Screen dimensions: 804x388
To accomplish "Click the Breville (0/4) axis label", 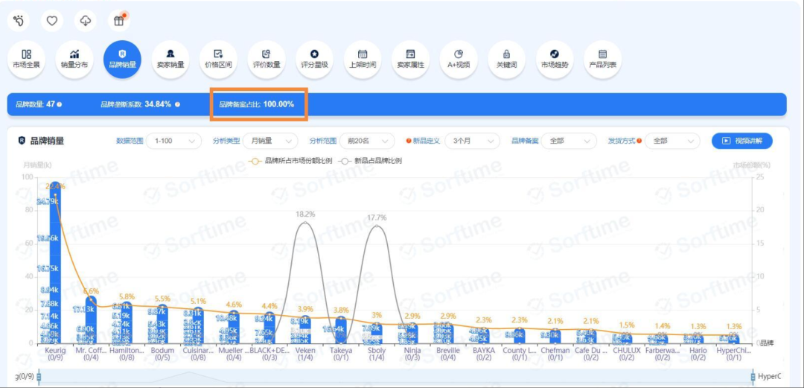I will coord(448,354).
